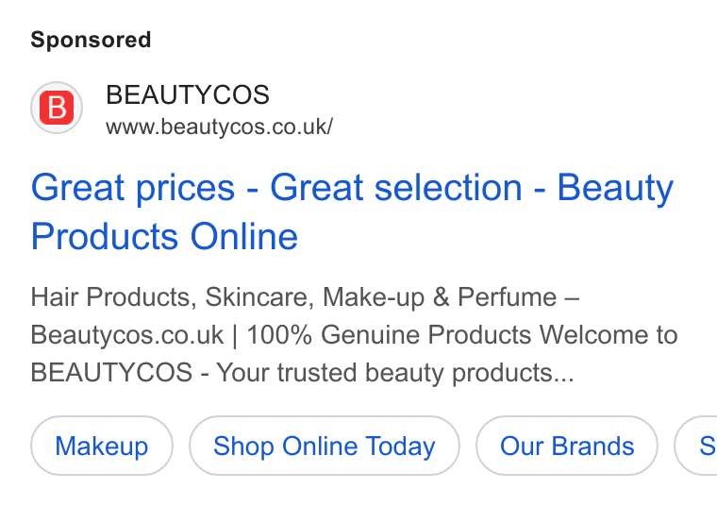The image size is (717, 506).
Task: Choose the Shop Online Today chip
Action: (325, 446)
